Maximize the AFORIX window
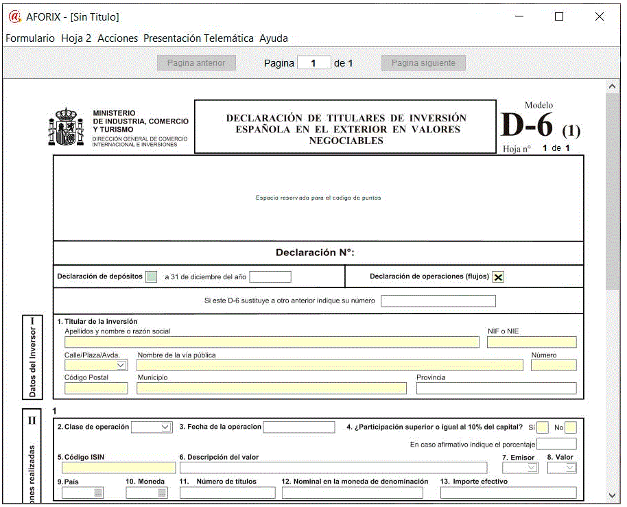The height and width of the screenshot is (507, 627). [x=559, y=16]
